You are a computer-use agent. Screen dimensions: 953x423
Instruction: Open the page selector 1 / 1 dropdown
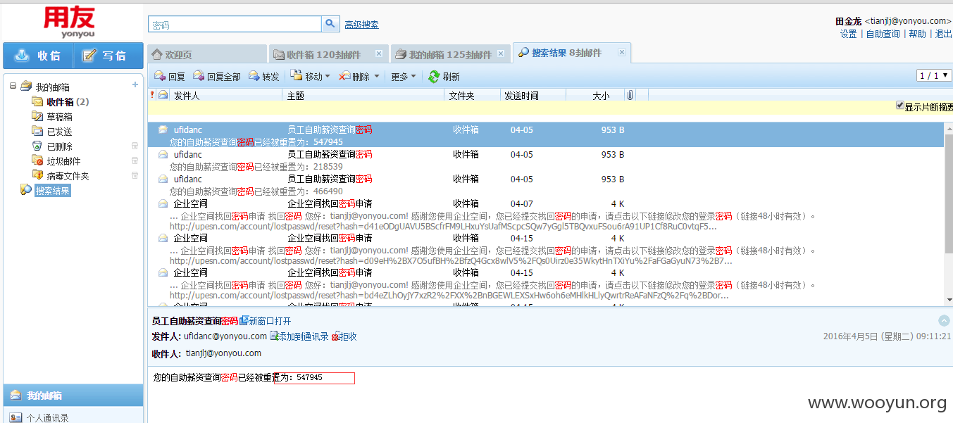click(x=934, y=75)
